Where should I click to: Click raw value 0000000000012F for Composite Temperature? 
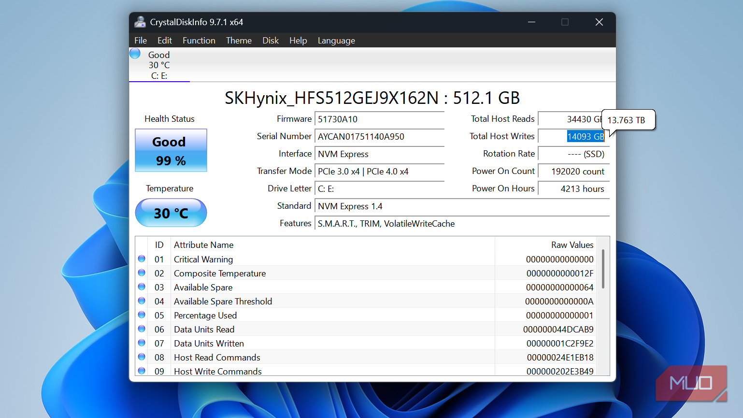[x=560, y=274]
